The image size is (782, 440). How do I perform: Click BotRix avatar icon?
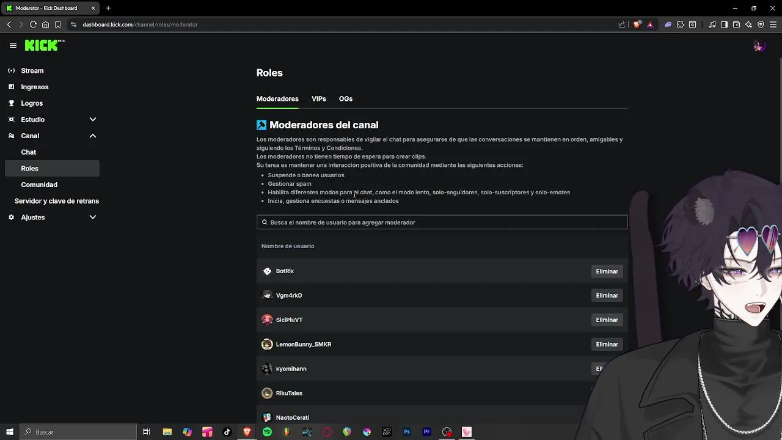(267, 271)
